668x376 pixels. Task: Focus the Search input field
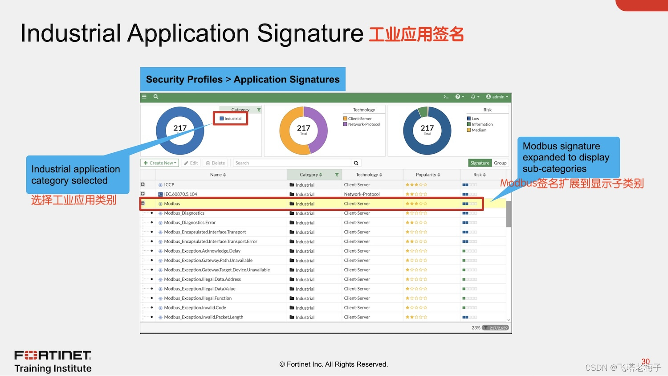(292, 163)
